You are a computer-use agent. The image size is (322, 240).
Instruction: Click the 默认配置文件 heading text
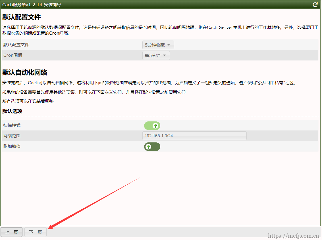(x=22, y=17)
